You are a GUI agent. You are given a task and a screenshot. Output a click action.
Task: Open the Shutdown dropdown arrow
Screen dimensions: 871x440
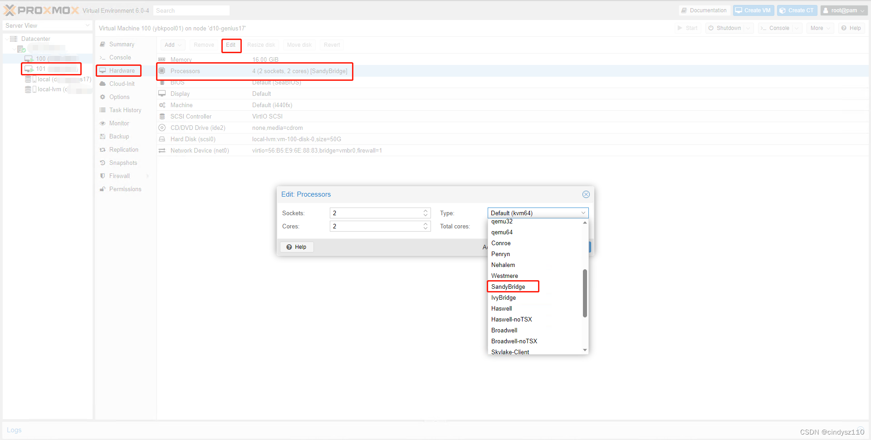pyautogui.click(x=749, y=28)
